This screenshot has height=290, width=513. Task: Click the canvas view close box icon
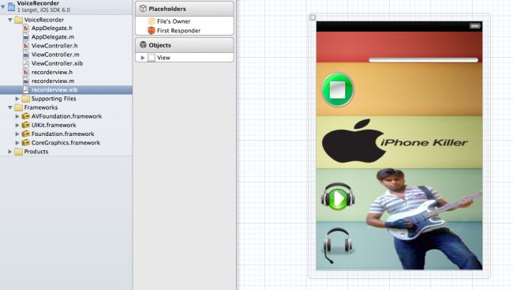coord(313,17)
